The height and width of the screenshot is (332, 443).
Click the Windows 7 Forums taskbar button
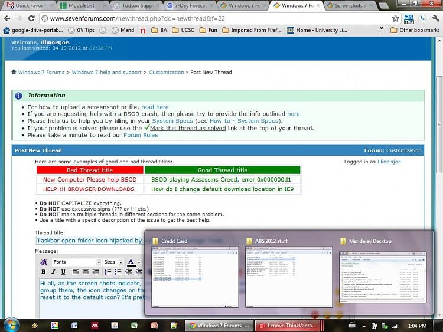(219, 326)
